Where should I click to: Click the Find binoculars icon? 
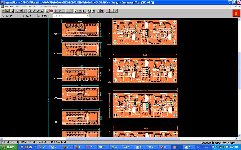(21, 11)
